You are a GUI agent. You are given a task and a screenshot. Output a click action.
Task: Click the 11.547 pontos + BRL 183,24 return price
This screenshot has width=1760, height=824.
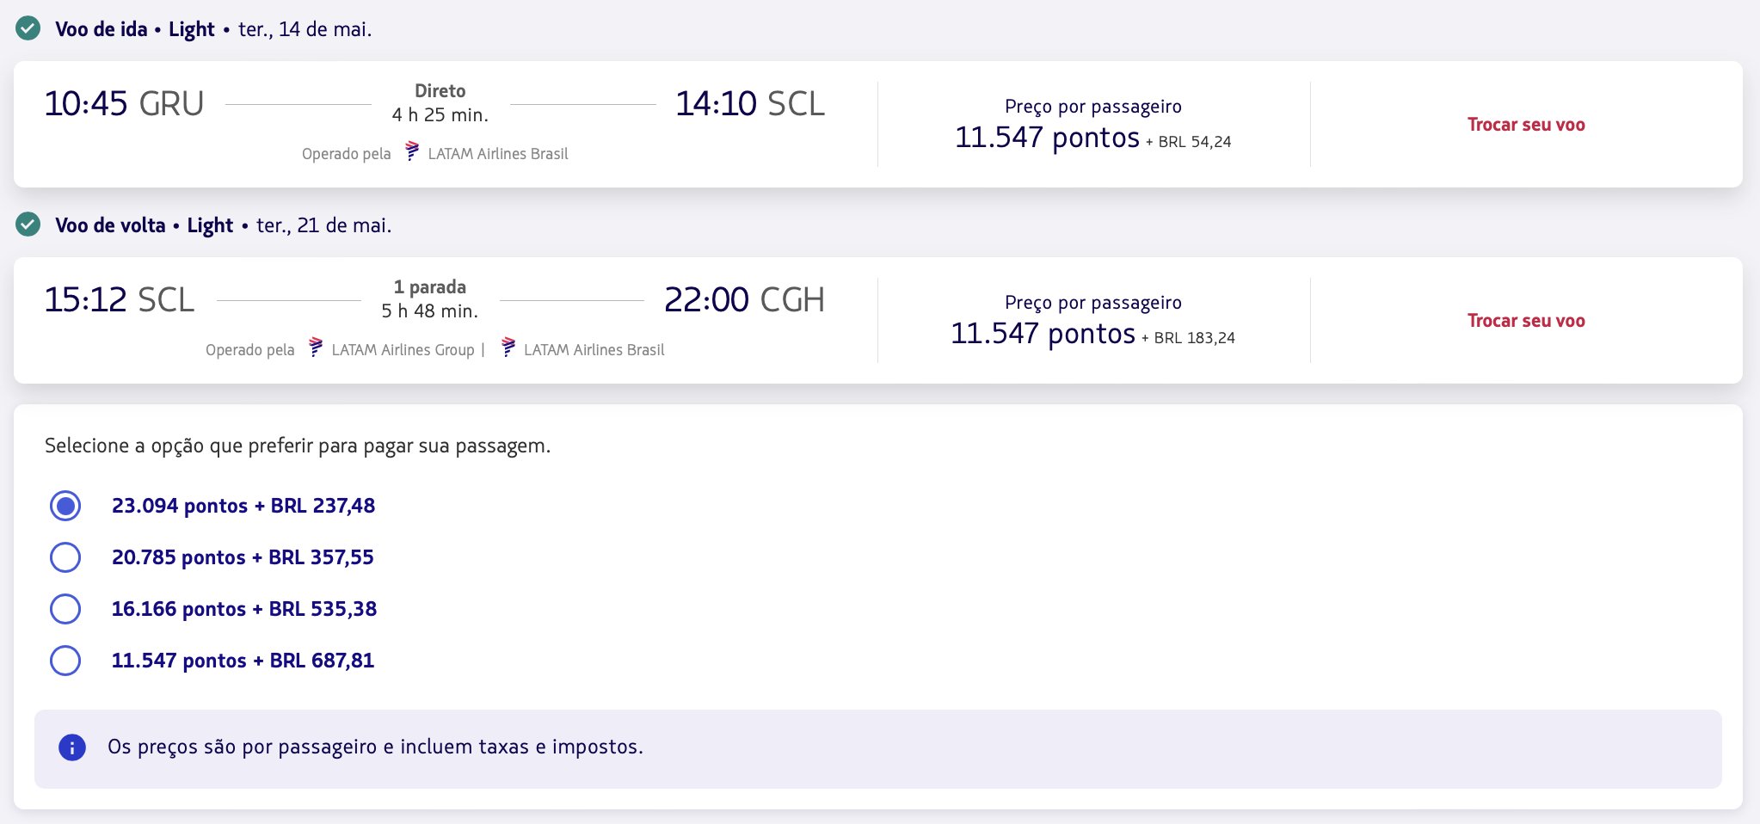(x=1092, y=334)
